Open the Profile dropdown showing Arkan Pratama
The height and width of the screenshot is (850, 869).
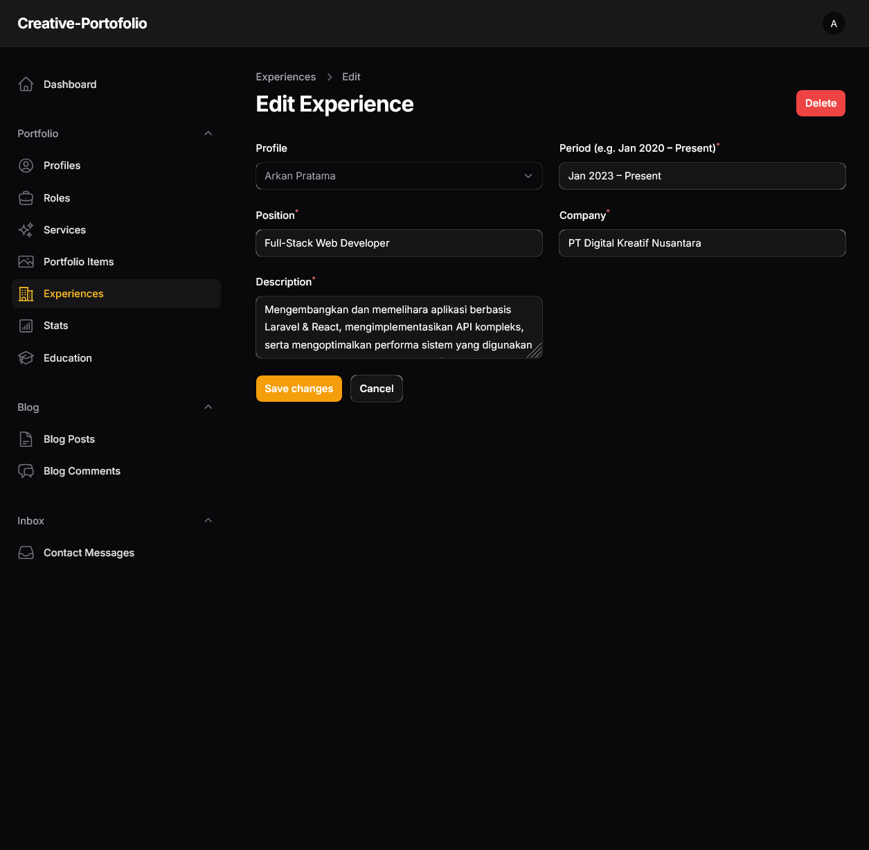(x=399, y=176)
